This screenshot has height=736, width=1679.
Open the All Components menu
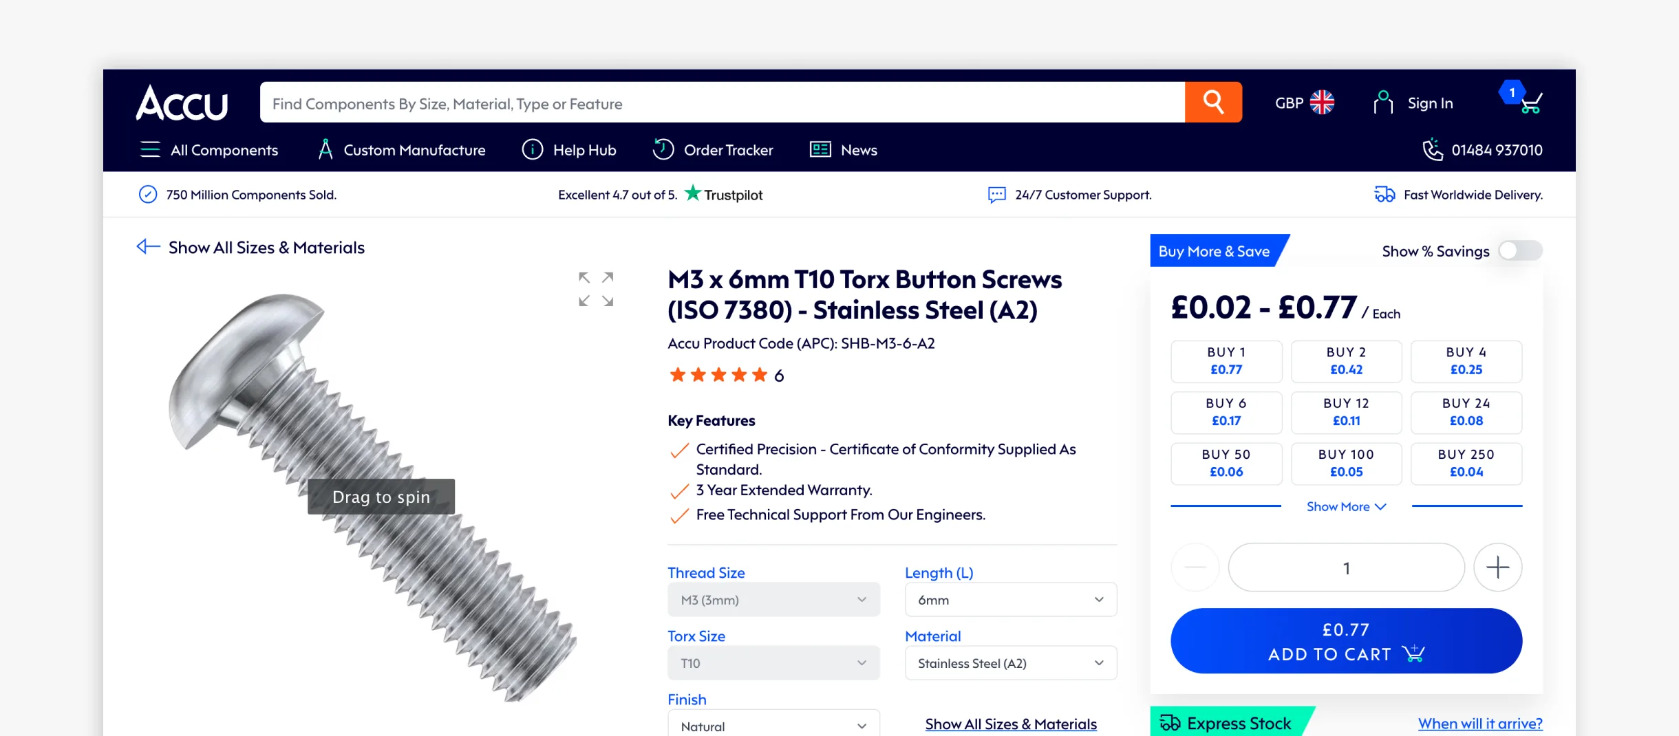209,150
